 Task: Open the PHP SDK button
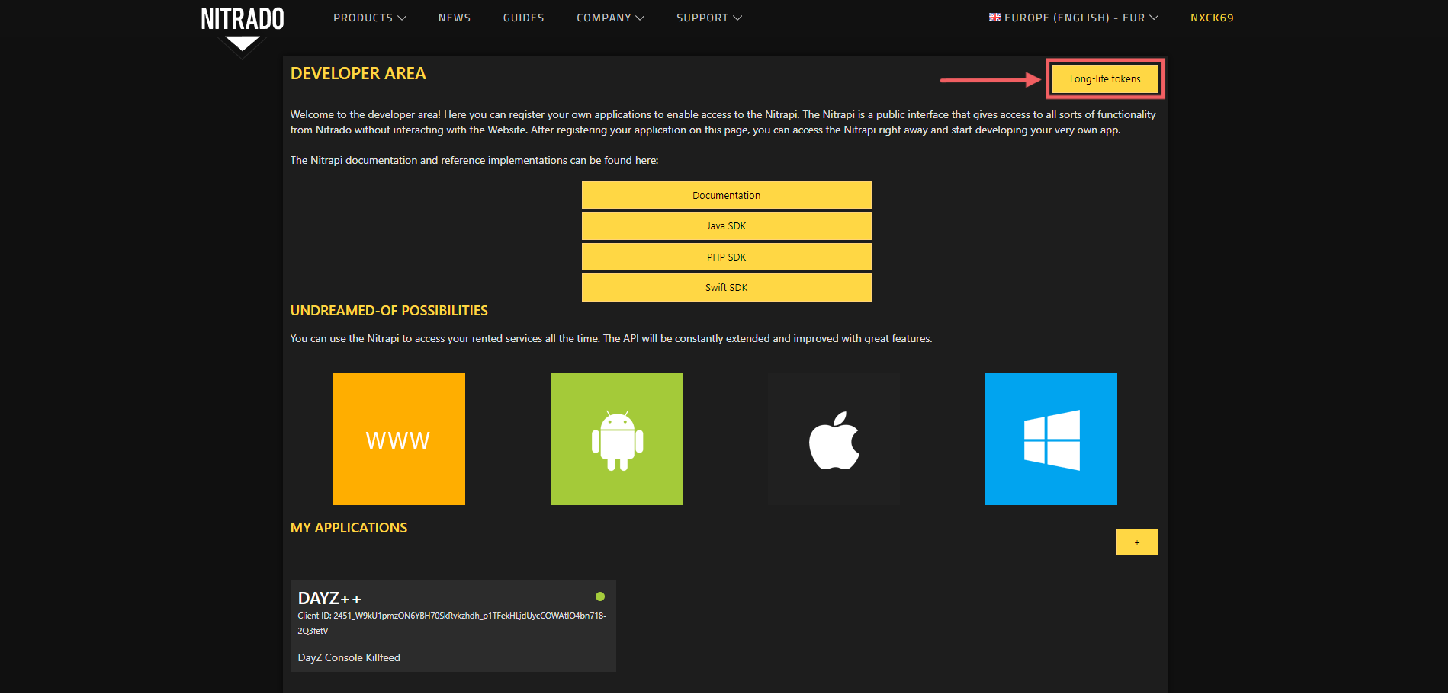point(727,257)
